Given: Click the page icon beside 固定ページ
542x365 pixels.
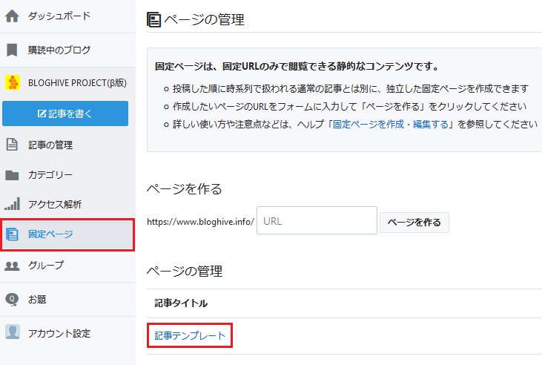Looking at the screenshot, I should tap(12, 234).
